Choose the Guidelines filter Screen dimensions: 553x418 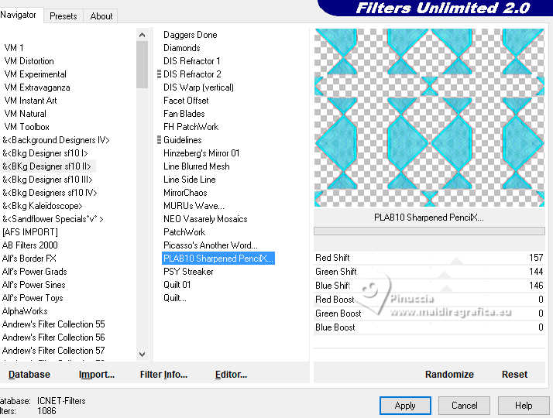coord(183,140)
